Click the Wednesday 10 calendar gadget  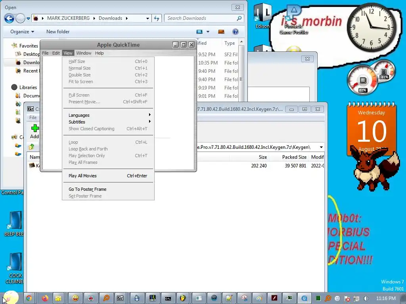(x=372, y=129)
